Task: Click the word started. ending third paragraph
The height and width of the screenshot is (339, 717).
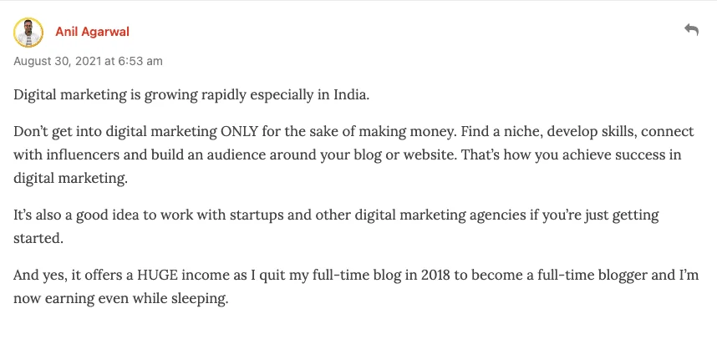Action: (x=38, y=239)
